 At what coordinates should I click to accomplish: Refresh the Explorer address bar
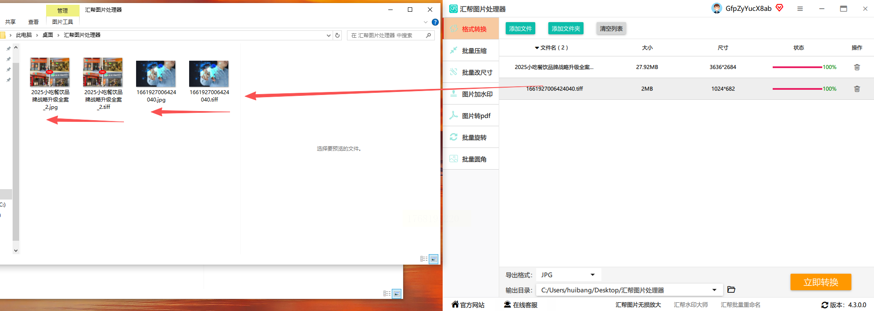tap(337, 36)
